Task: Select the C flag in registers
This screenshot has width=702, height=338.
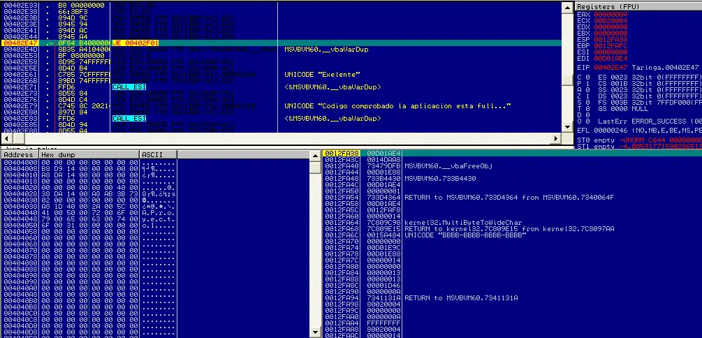Action: point(583,77)
